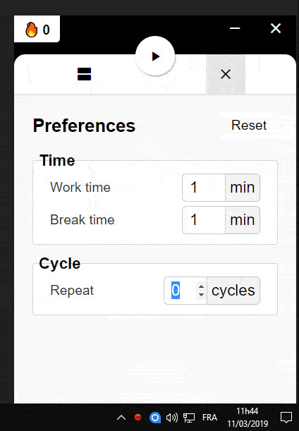
Task: Start the timer with the play button
Action: (x=155, y=56)
